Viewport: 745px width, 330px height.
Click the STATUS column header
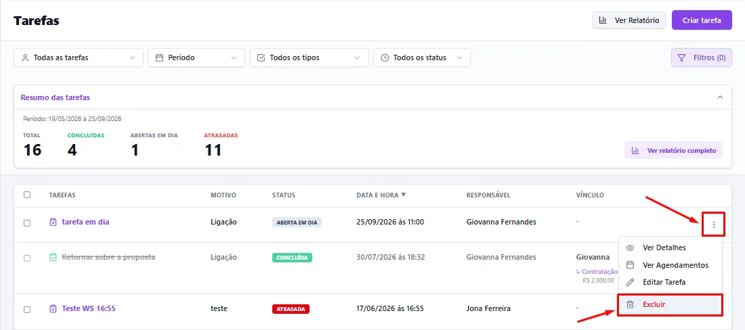(284, 195)
